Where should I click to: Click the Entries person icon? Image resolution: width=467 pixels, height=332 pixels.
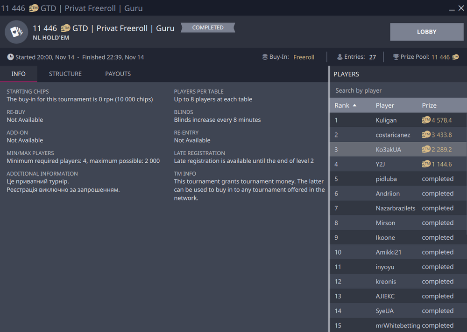pos(340,57)
